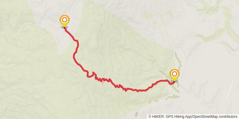
Task: Select the southeast trail endpoint marker pin
Action: 174,75
